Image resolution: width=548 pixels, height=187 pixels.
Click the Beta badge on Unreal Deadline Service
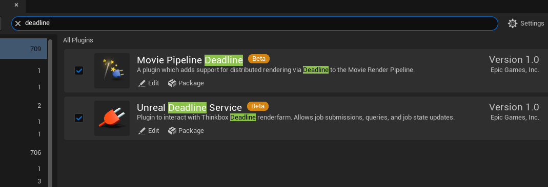click(x=258, y=106)
